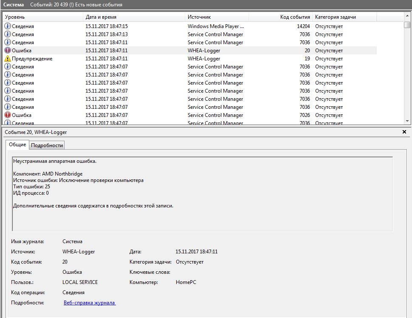Open the Общие tab

tap(17, 145)
